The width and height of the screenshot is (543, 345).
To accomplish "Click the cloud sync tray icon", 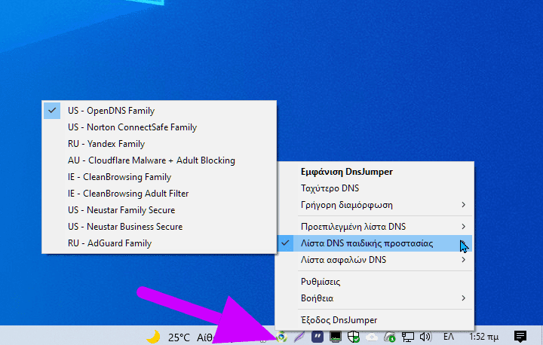I will pos(370,337).
